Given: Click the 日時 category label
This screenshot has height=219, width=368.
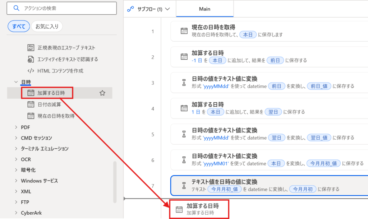Looking at the screenshot, I should (26, 82).
